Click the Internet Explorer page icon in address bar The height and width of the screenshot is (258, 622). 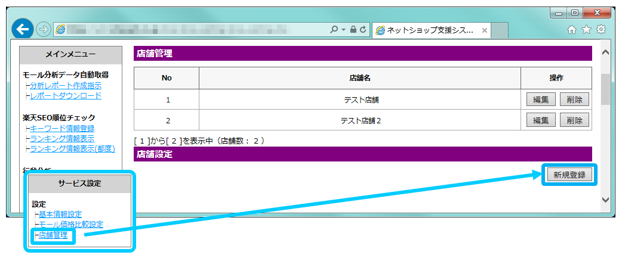pyautogui.click(x=60, y=30)
